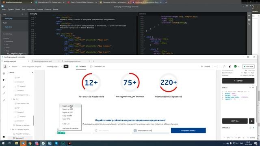Screen dimensions: 260x146
Task: Choose Export as PNG from context menu
Action: tap(70, 106)
